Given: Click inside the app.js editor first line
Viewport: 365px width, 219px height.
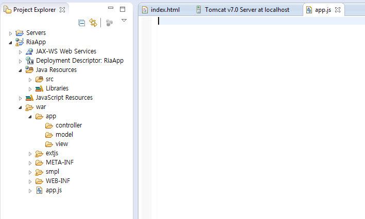Looking at the screenshot, I should click(260, 21).
